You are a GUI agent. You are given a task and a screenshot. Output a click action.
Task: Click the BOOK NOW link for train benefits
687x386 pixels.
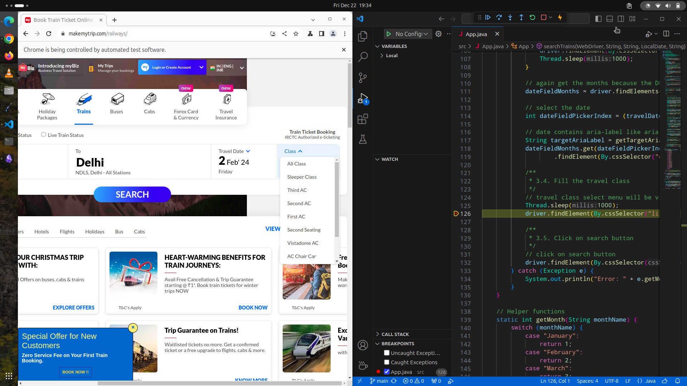coord(253,307)
